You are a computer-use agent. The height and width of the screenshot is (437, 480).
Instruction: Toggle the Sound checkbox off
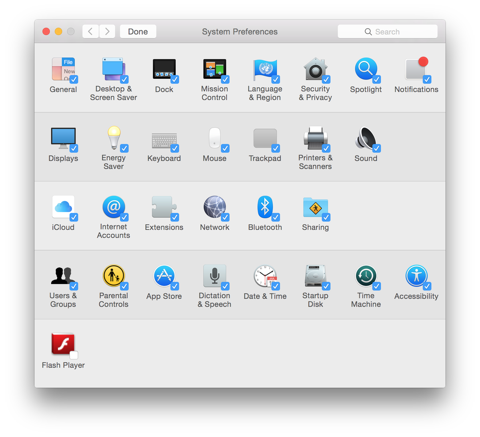pos(377,148)
